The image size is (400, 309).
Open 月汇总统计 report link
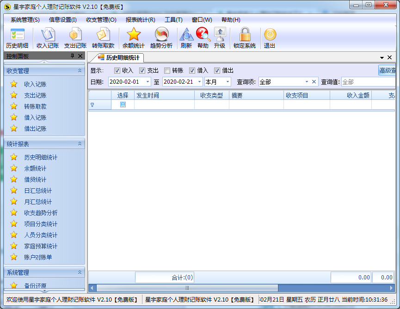pos(38,202)
